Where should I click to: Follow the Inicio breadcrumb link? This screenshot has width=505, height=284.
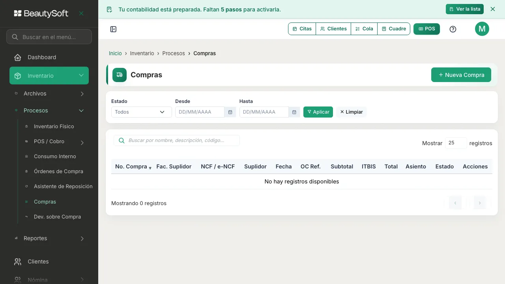point(115,53)
